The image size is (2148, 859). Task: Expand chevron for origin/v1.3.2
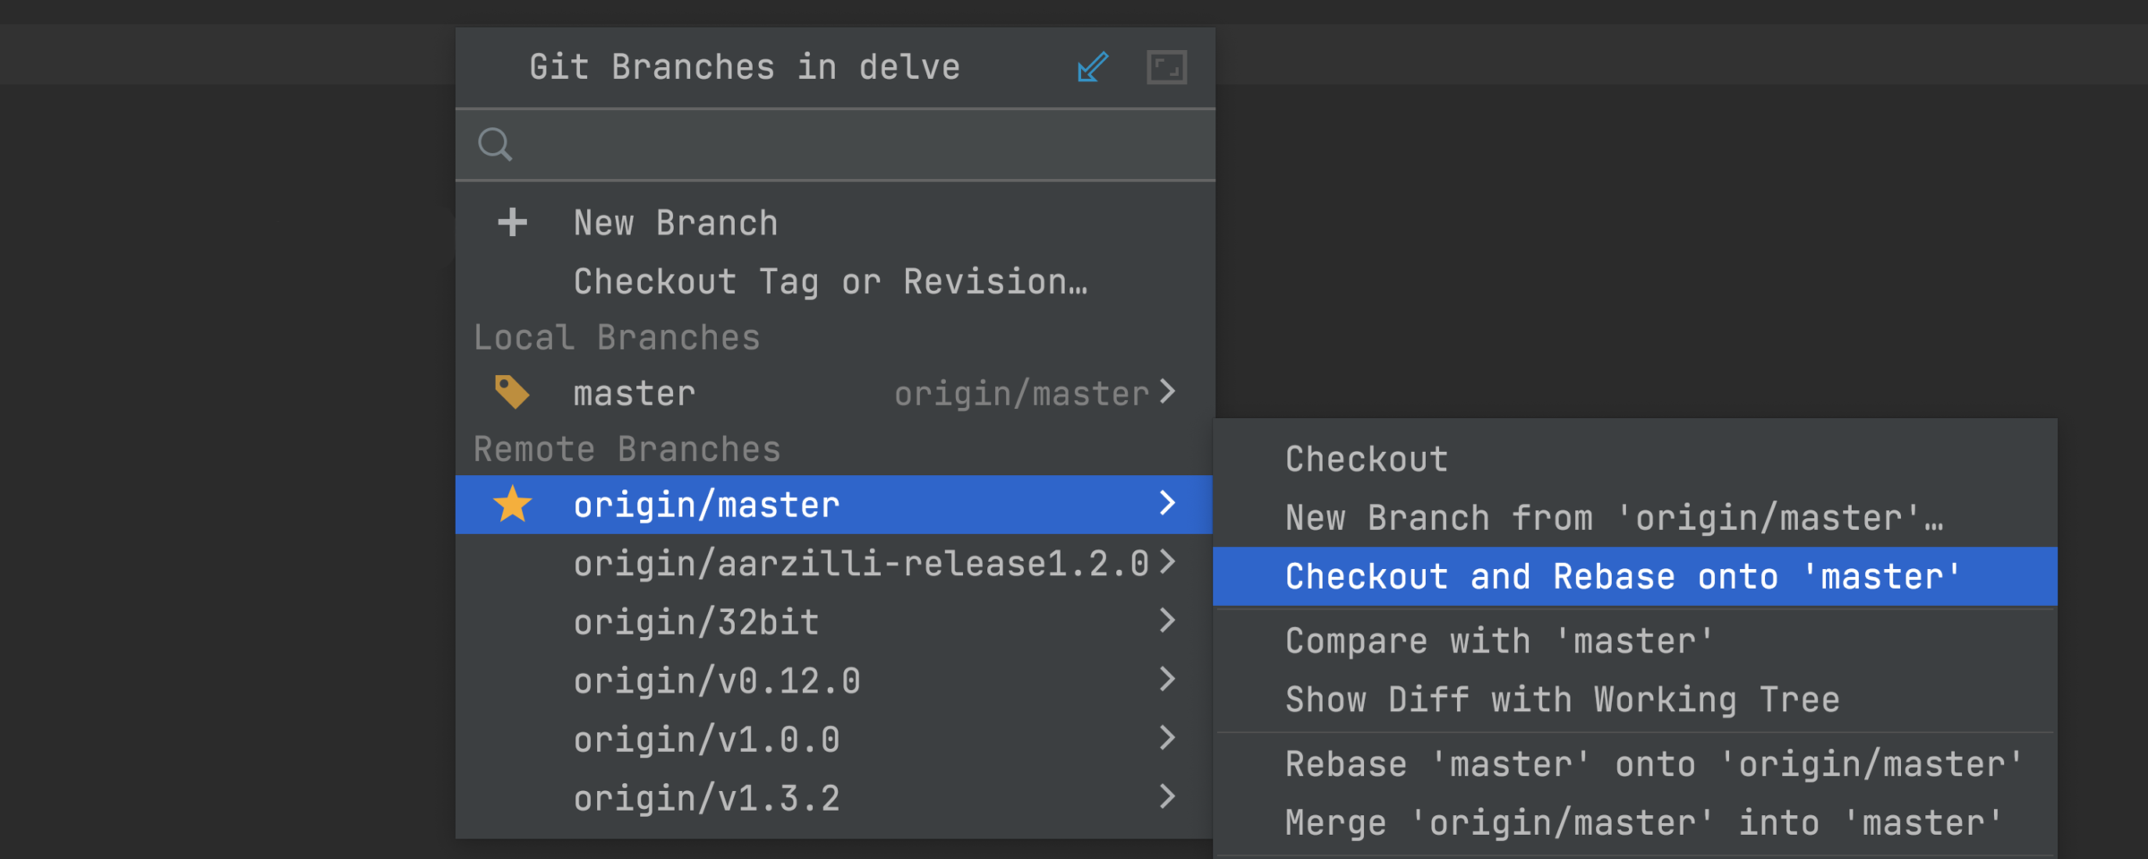coord(1168,796)
